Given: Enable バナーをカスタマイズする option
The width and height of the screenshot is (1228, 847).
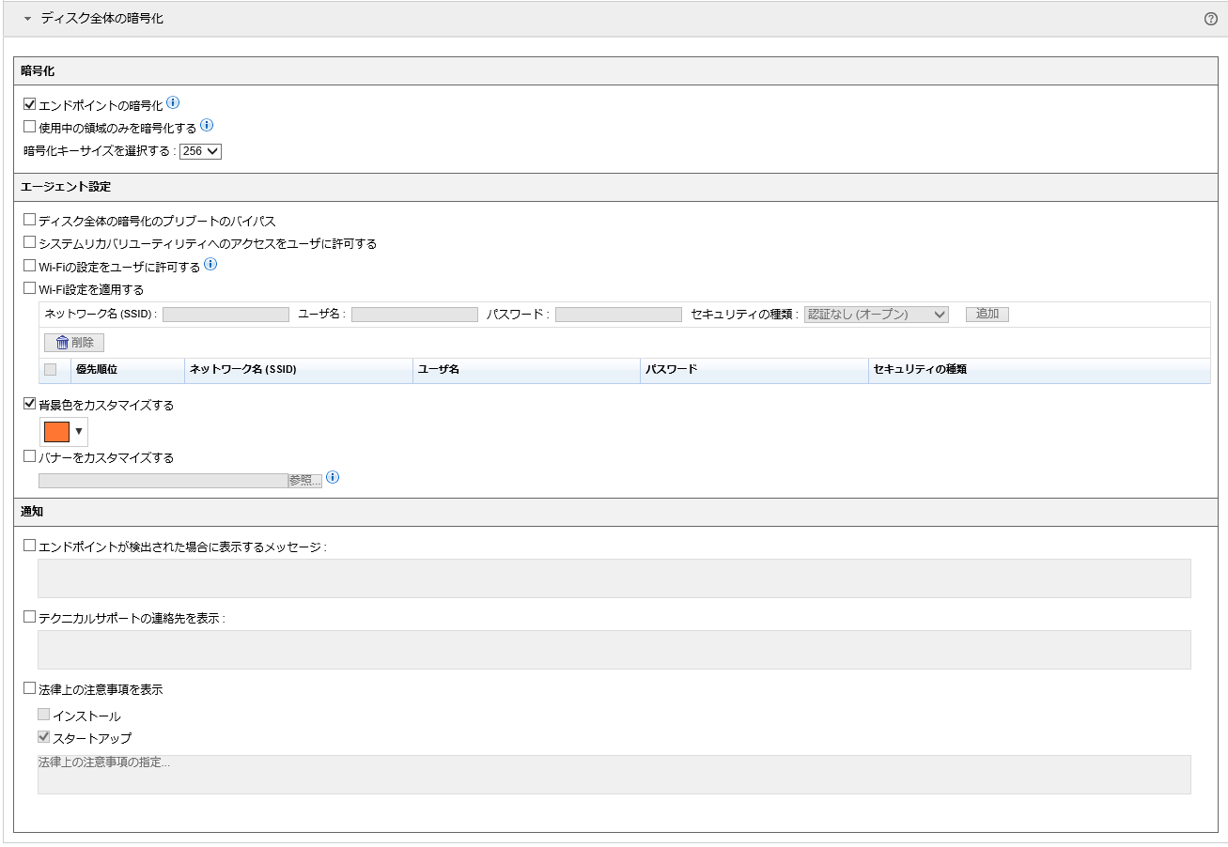Looking at the screenshot, I should tap(30, 456).
